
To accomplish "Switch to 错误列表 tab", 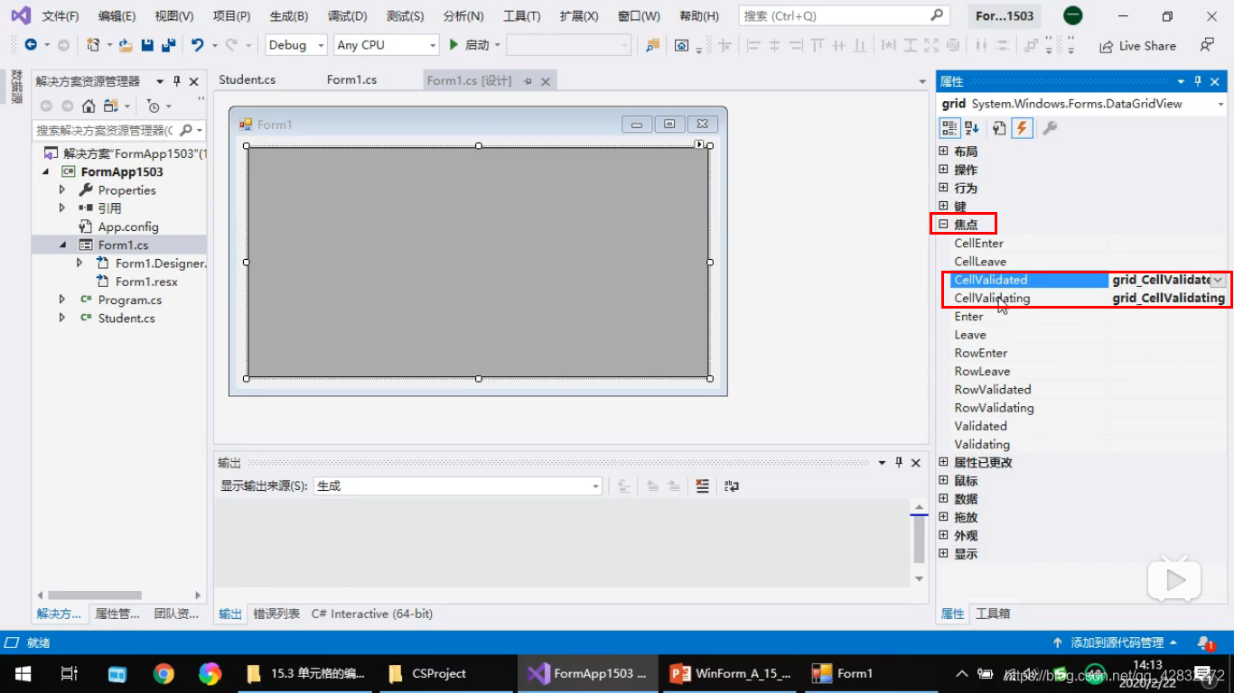I will click(x=276, y=614).
